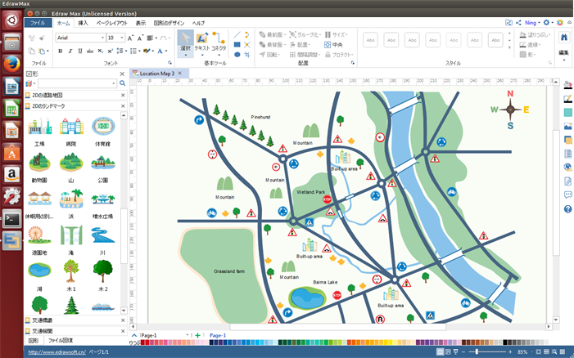The width and height of the screenshot is (574, 358).
Task: Open the font size dropdown
Action: click(122, 38)
